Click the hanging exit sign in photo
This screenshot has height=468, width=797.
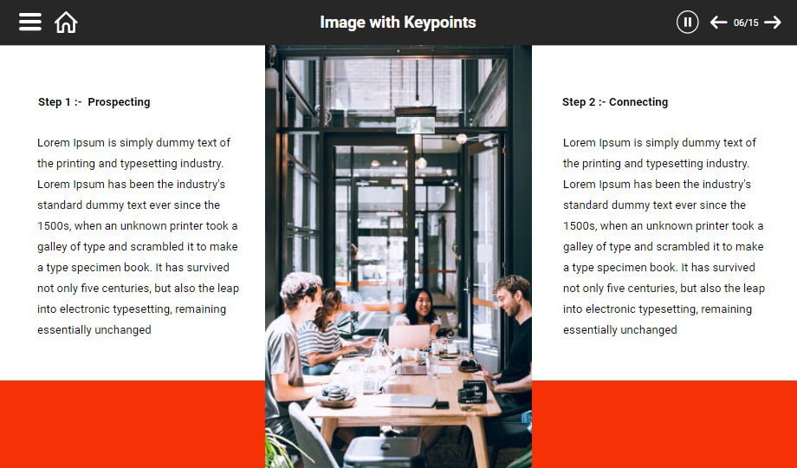coord(415,124)
